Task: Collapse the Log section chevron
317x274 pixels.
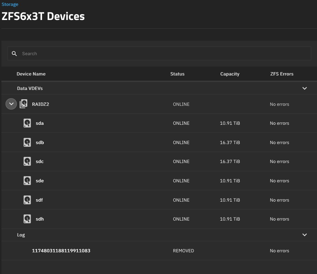Action: [304, 235]
